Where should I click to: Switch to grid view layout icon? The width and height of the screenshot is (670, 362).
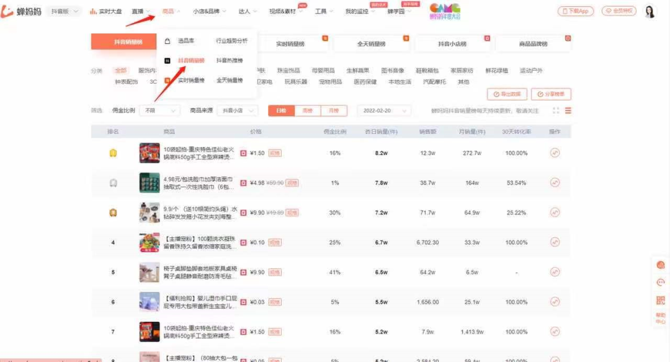tap(556, 110)
